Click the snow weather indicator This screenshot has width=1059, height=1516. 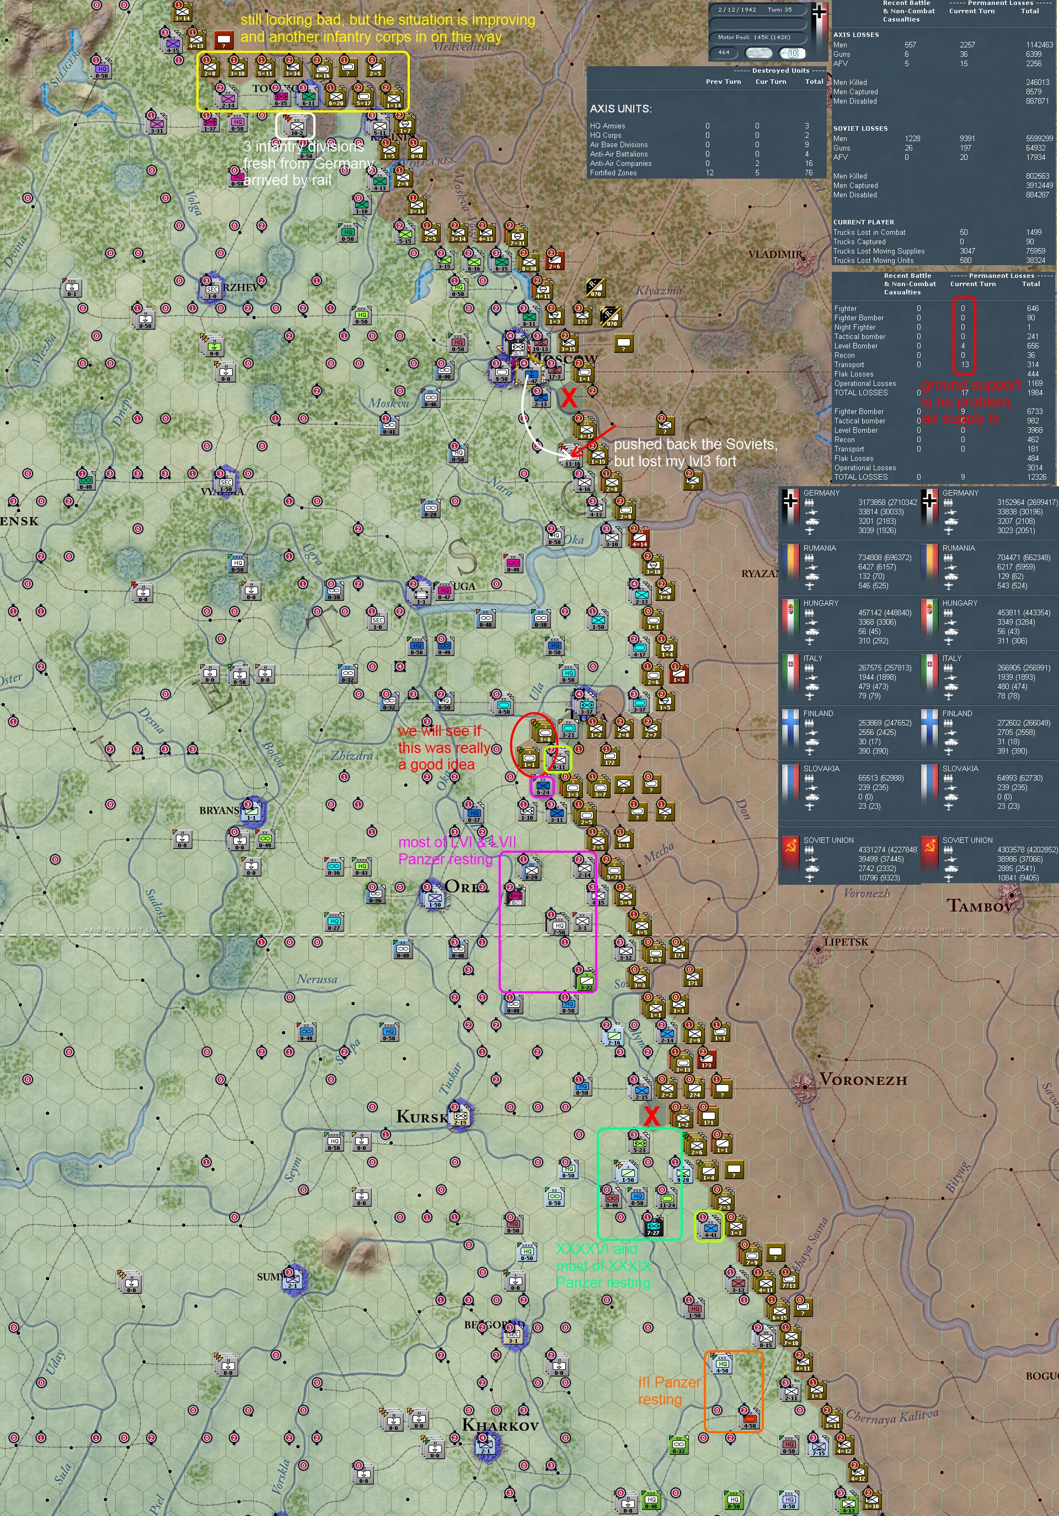(x=758, y=53)
